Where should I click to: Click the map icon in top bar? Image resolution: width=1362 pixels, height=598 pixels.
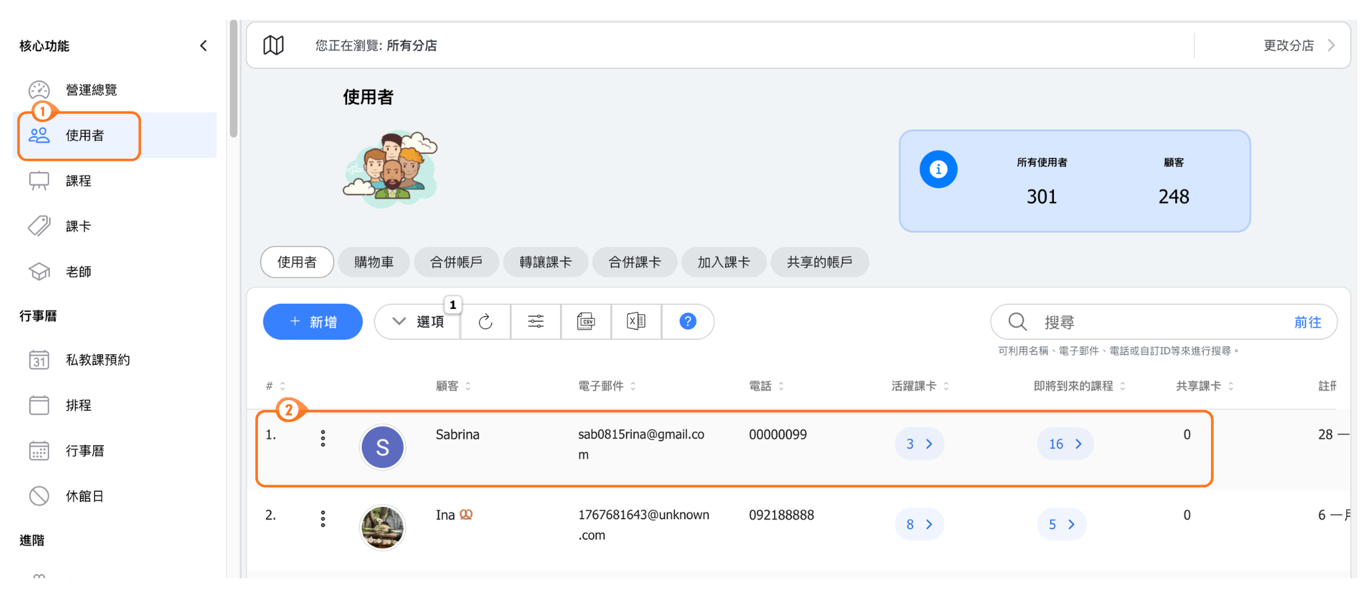273,45
